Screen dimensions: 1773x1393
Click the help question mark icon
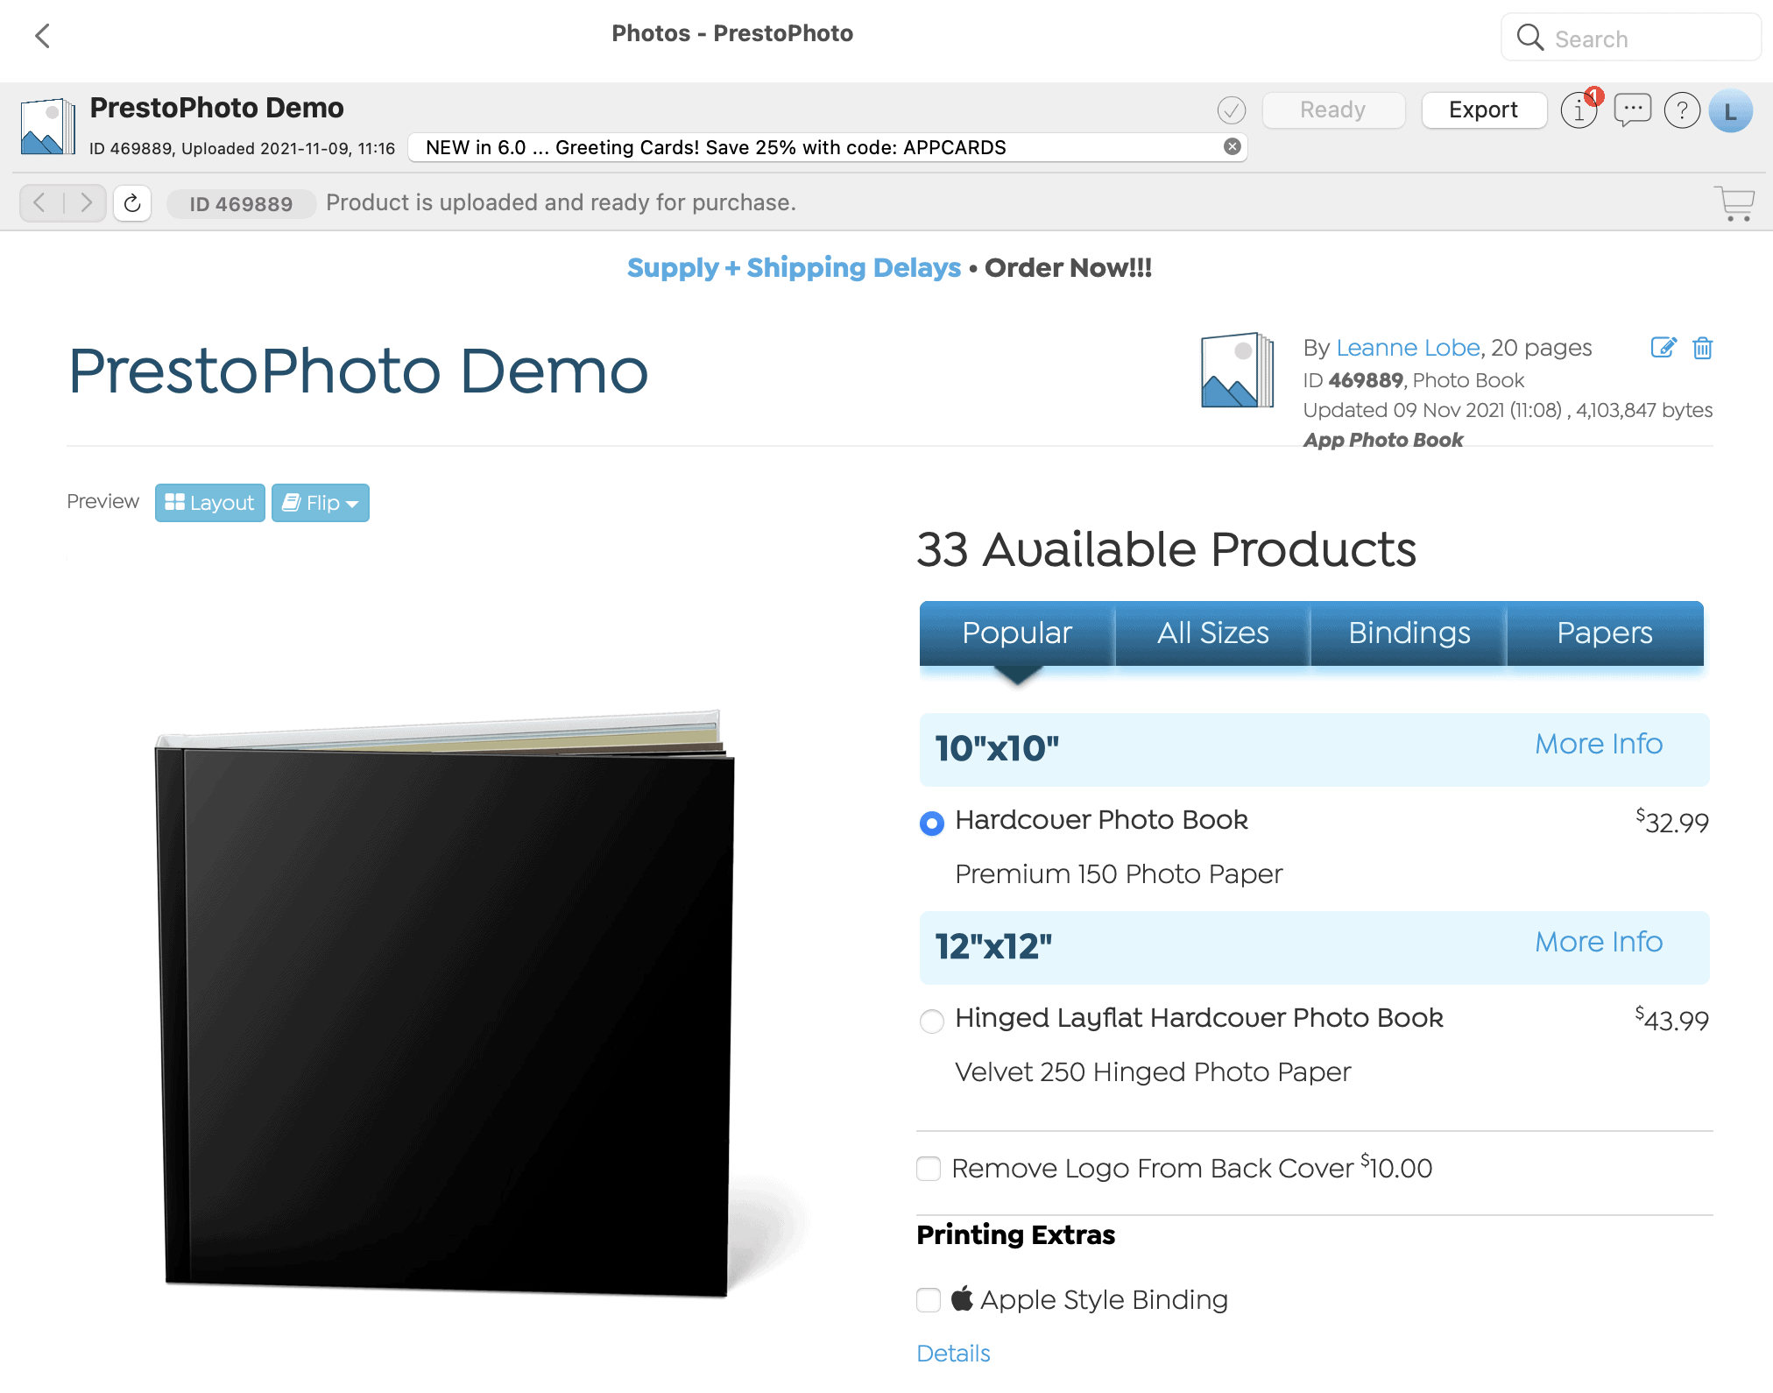click(x=1681, y=110)
